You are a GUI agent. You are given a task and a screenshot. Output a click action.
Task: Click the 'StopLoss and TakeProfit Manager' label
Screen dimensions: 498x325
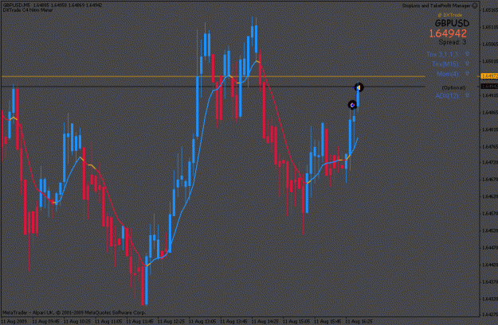(x=436, y=6)
